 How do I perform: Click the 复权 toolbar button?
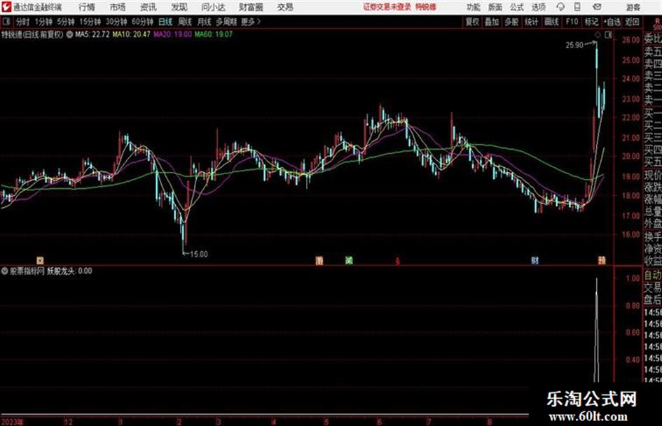click(472, 22)
